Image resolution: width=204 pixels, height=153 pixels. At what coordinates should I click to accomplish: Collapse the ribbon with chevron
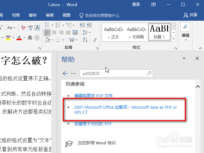(x=200, y=48)
